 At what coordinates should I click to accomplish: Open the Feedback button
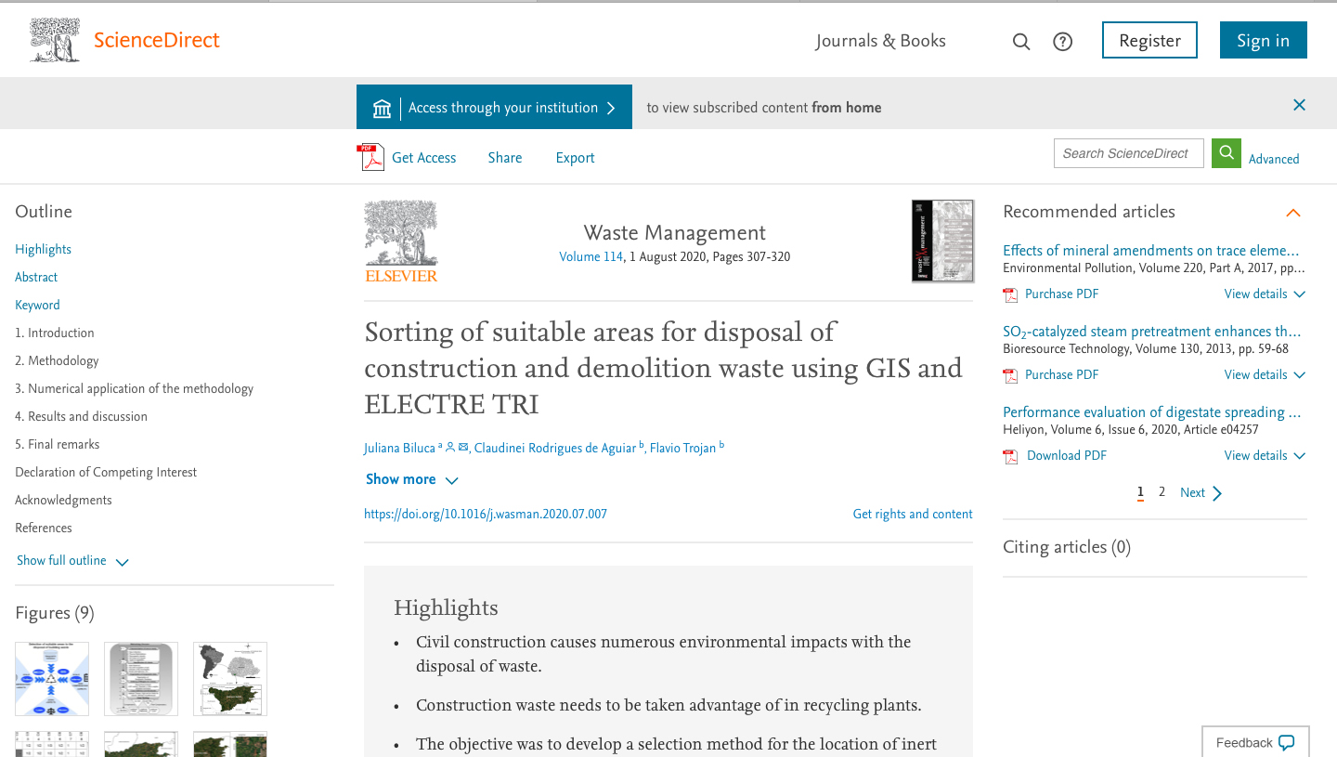[x=1255, y=742]
